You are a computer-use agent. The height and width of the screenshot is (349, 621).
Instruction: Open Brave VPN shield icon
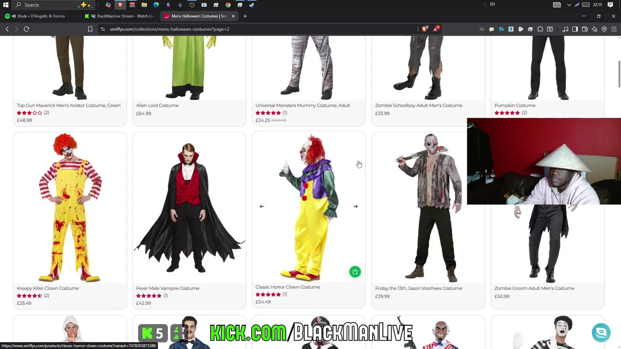point(604,29)
